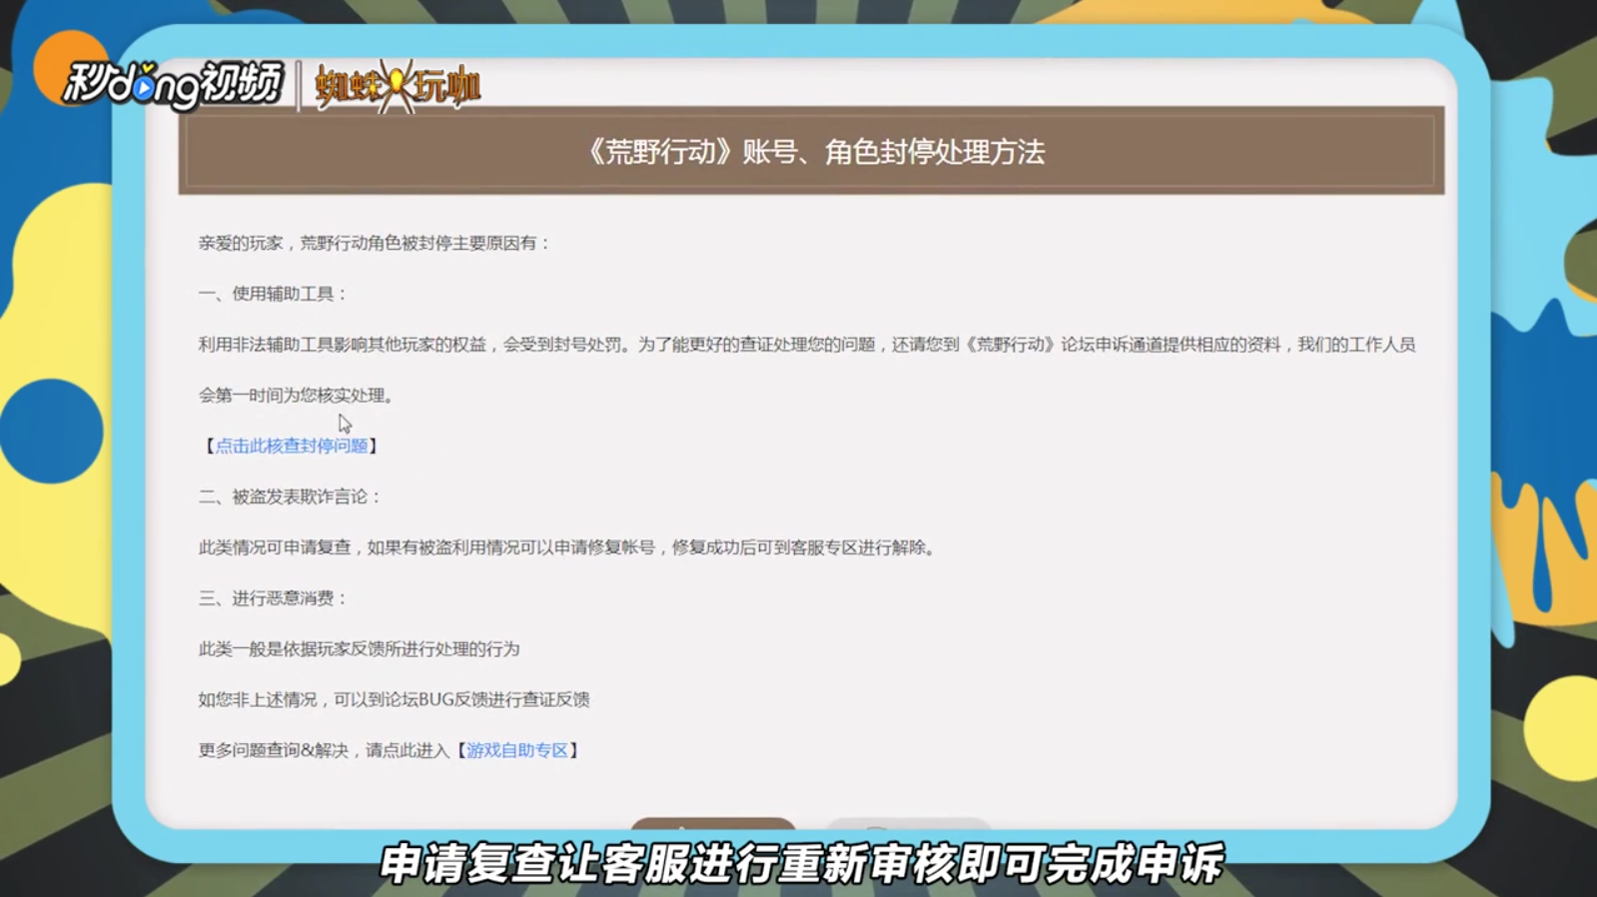Open the 游戏自助专区 link

tap(517, 750)
